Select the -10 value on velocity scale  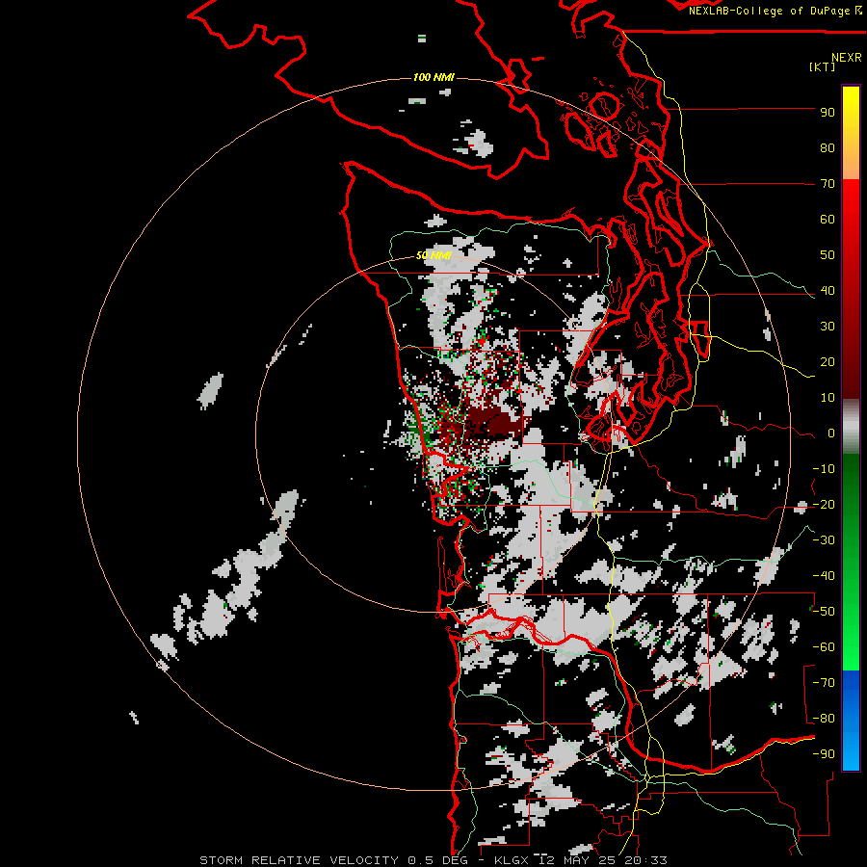824,469
